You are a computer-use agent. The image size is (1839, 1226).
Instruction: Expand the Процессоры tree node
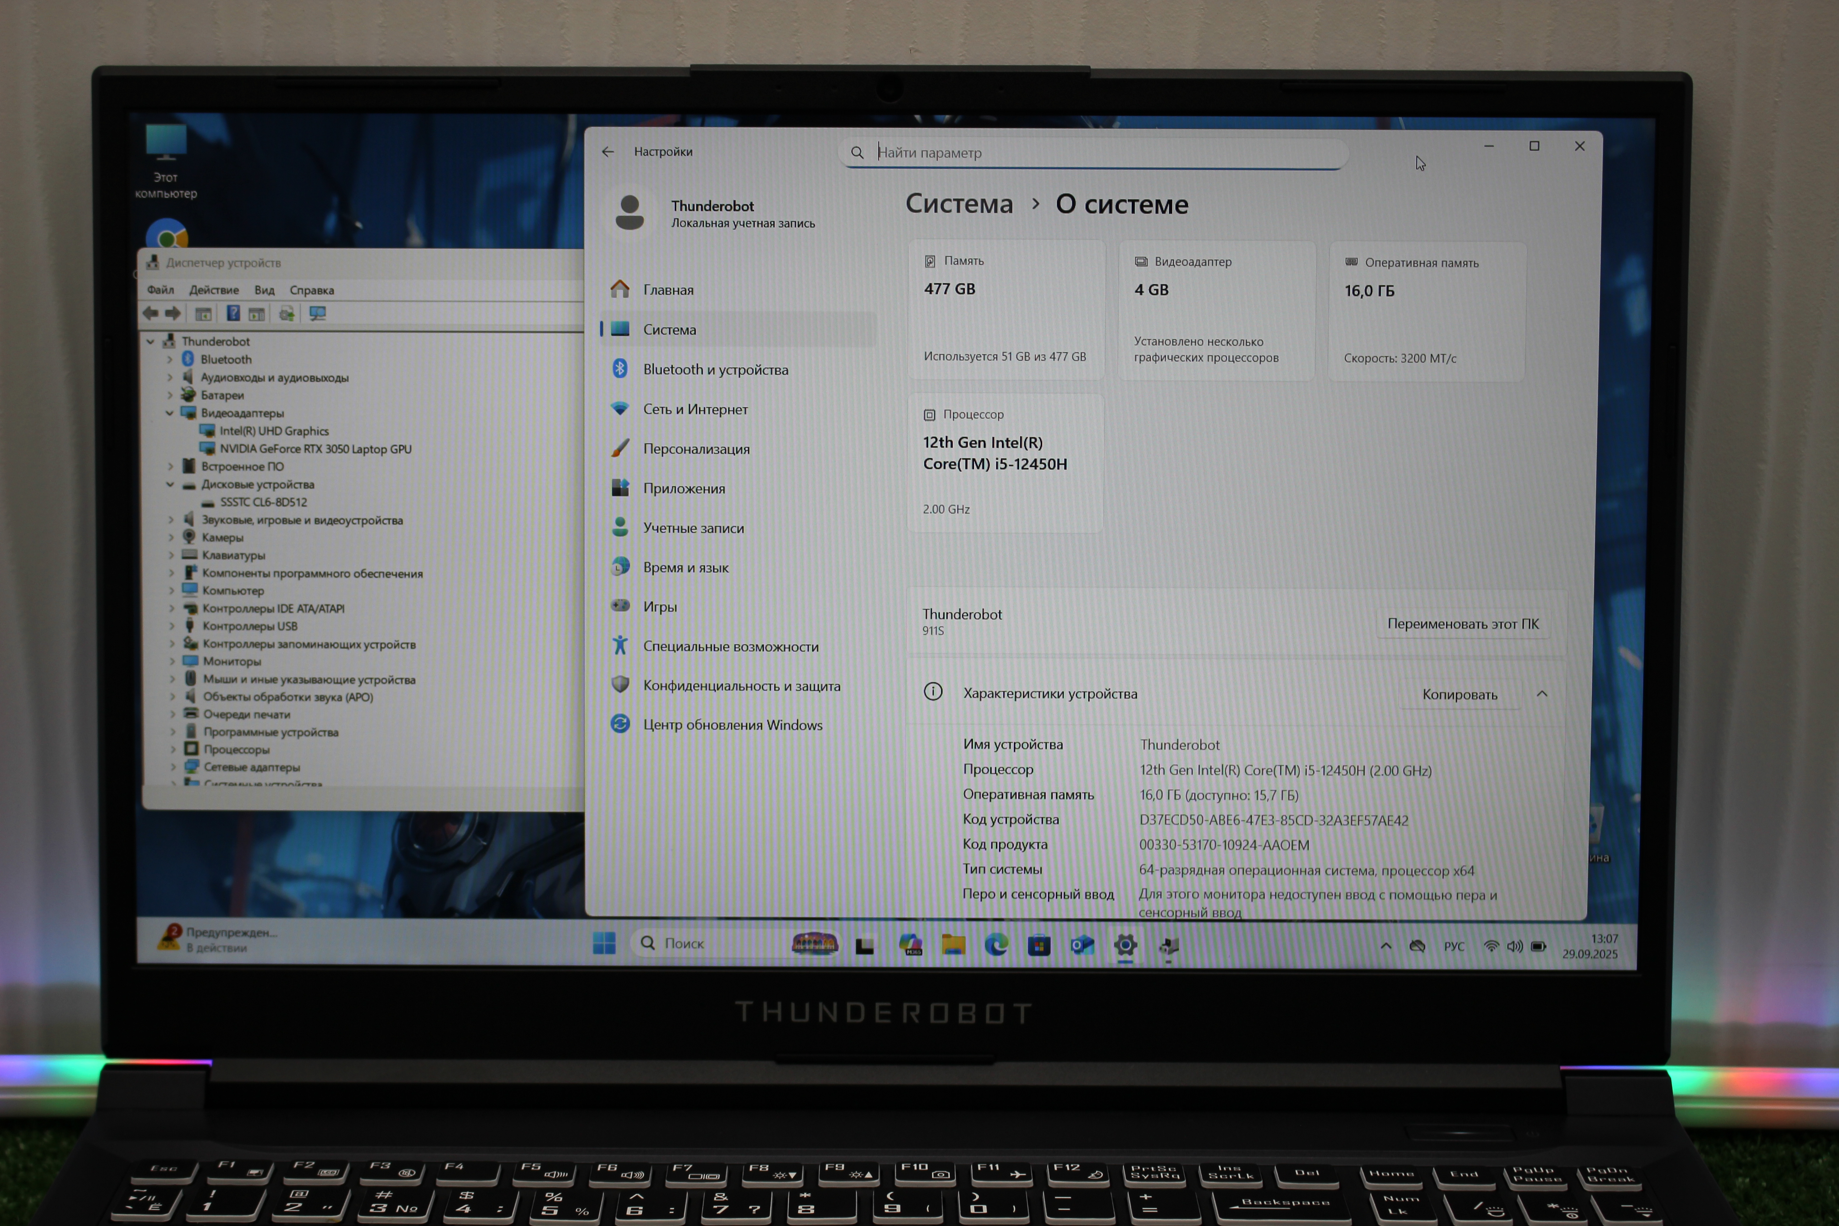(x=173, y=749)
